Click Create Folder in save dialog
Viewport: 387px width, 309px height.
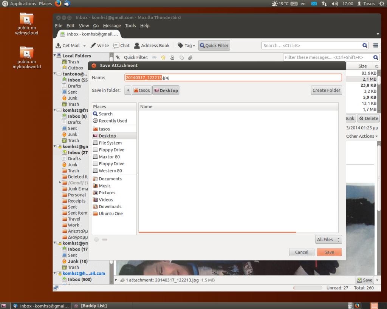coord(327,90)
